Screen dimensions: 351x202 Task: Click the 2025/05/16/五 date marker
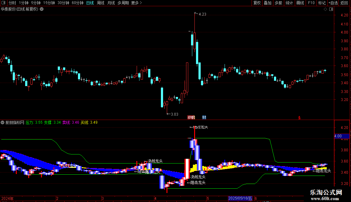coord(240,198)
